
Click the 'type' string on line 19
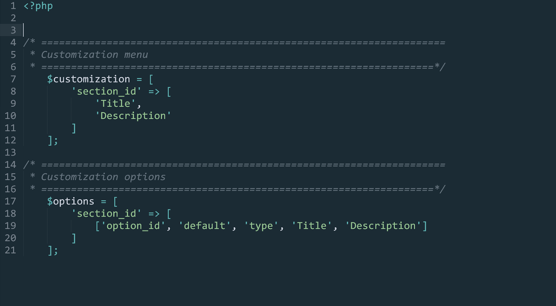pos(261,226)
